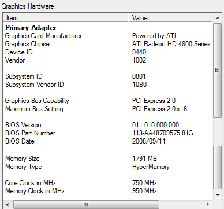Image resolution: width=224 pixels, height=209 pixels.
Task: Select the Subsystem Vendor ID row
Action: click(x=108, y=85)
